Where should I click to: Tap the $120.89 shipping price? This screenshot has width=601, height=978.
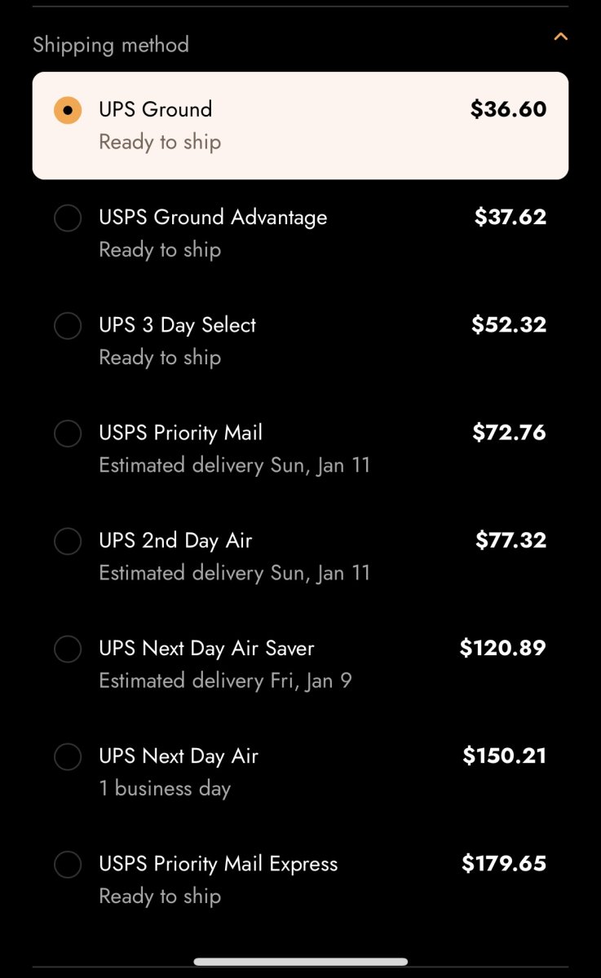pyautogui.click(x=502, y=648)
